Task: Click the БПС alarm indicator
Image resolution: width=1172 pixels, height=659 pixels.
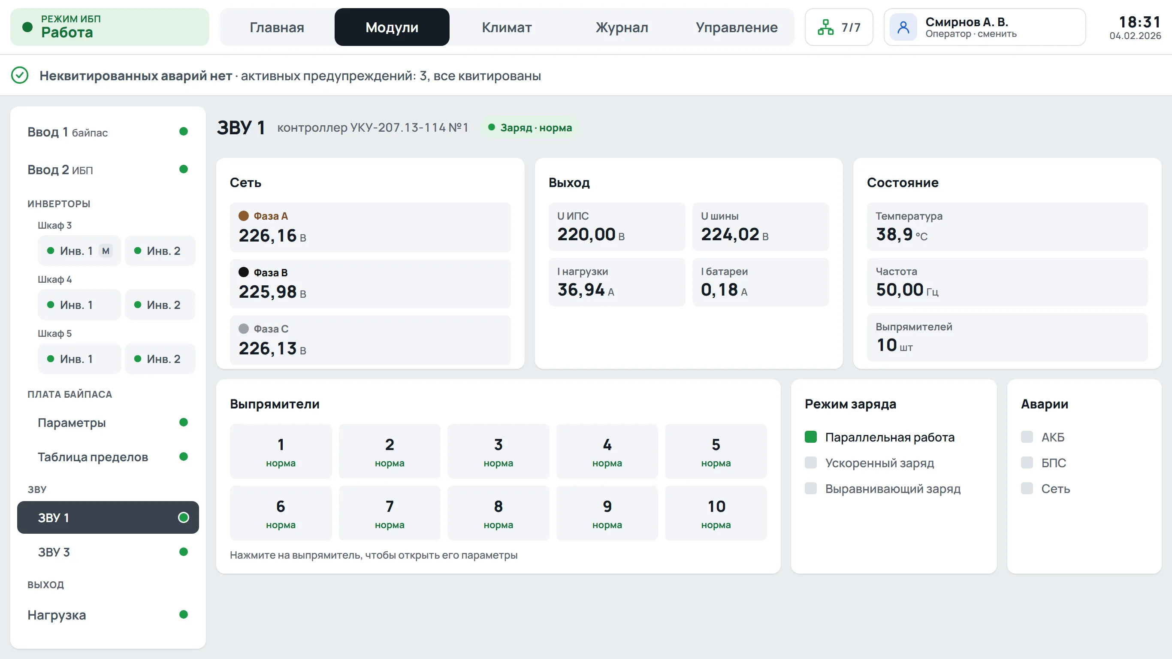Action: 1027,463
